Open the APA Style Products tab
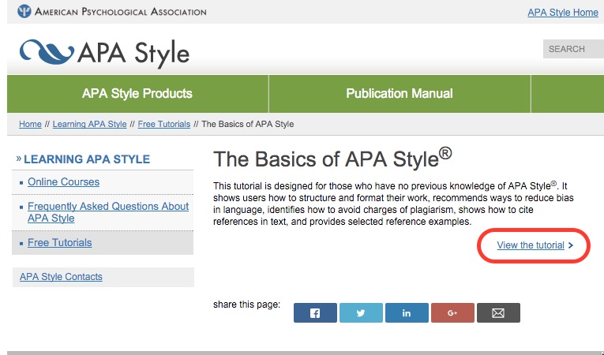 [137, 94]
